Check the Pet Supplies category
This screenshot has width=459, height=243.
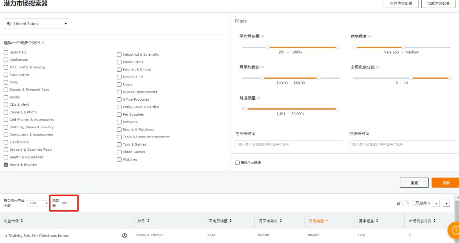click(x=119, y=114)
